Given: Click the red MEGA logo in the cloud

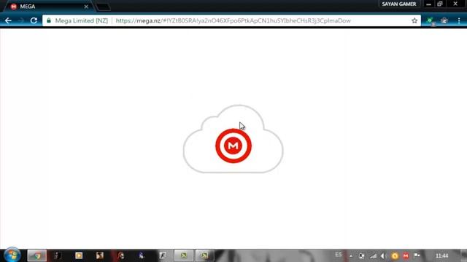Looking at the screenshot, I should pyautogui.click(x=233, y=146).
